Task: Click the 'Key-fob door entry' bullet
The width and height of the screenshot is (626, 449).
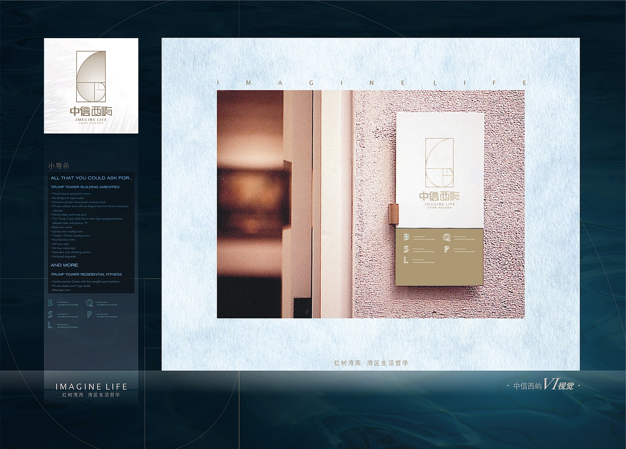Action: click(x=63, y=240)
